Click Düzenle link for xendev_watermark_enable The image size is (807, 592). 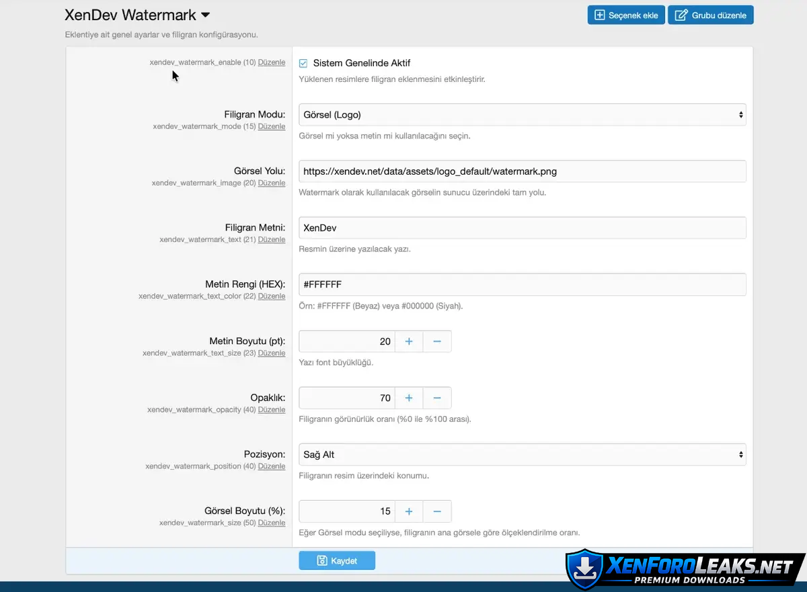pos(272,62)
